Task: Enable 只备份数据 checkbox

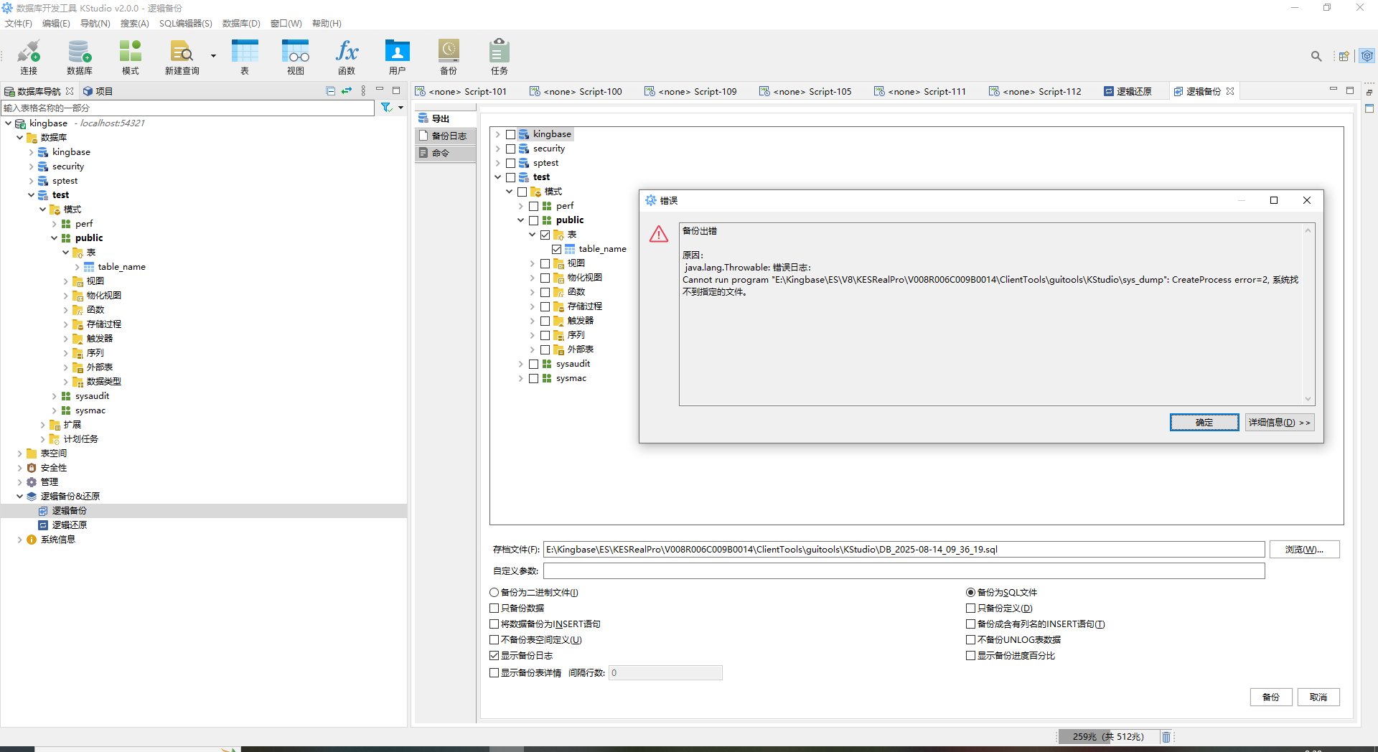Action: click(495, 608)
